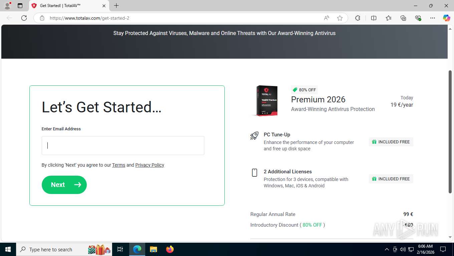Open the Favorites list icon
The width and height of the screenshot is (454, 256).
click(x=389, y=18)
